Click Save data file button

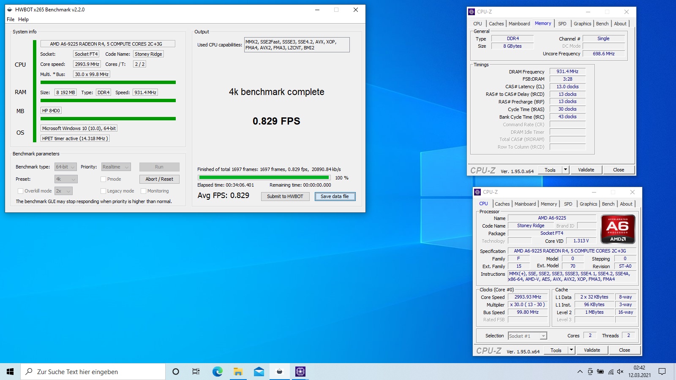(335, 196)
